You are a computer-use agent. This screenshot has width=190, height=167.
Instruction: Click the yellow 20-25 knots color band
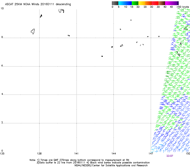pyautogui.click(x=142, y=3)
